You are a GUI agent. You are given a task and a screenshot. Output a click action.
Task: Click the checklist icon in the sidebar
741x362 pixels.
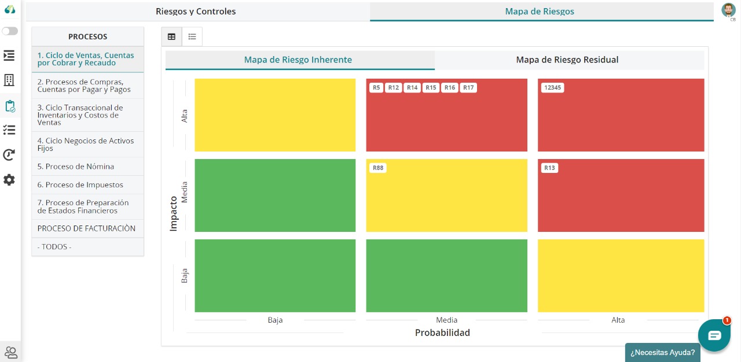[x=9, y=130]
